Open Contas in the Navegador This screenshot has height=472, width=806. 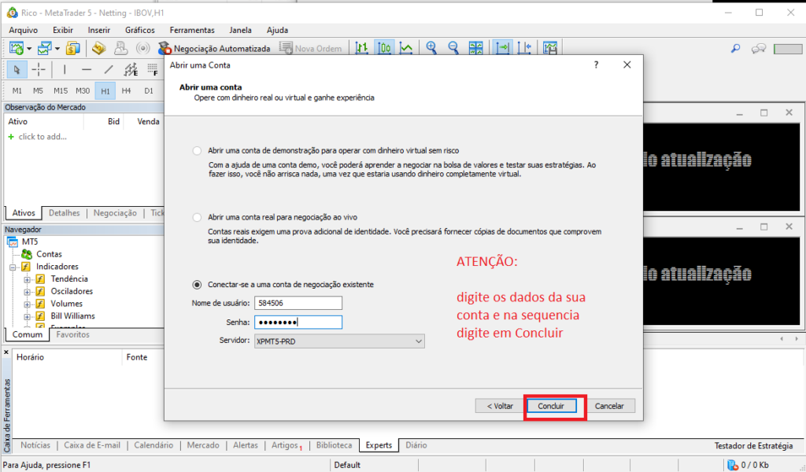click(49, 254)
